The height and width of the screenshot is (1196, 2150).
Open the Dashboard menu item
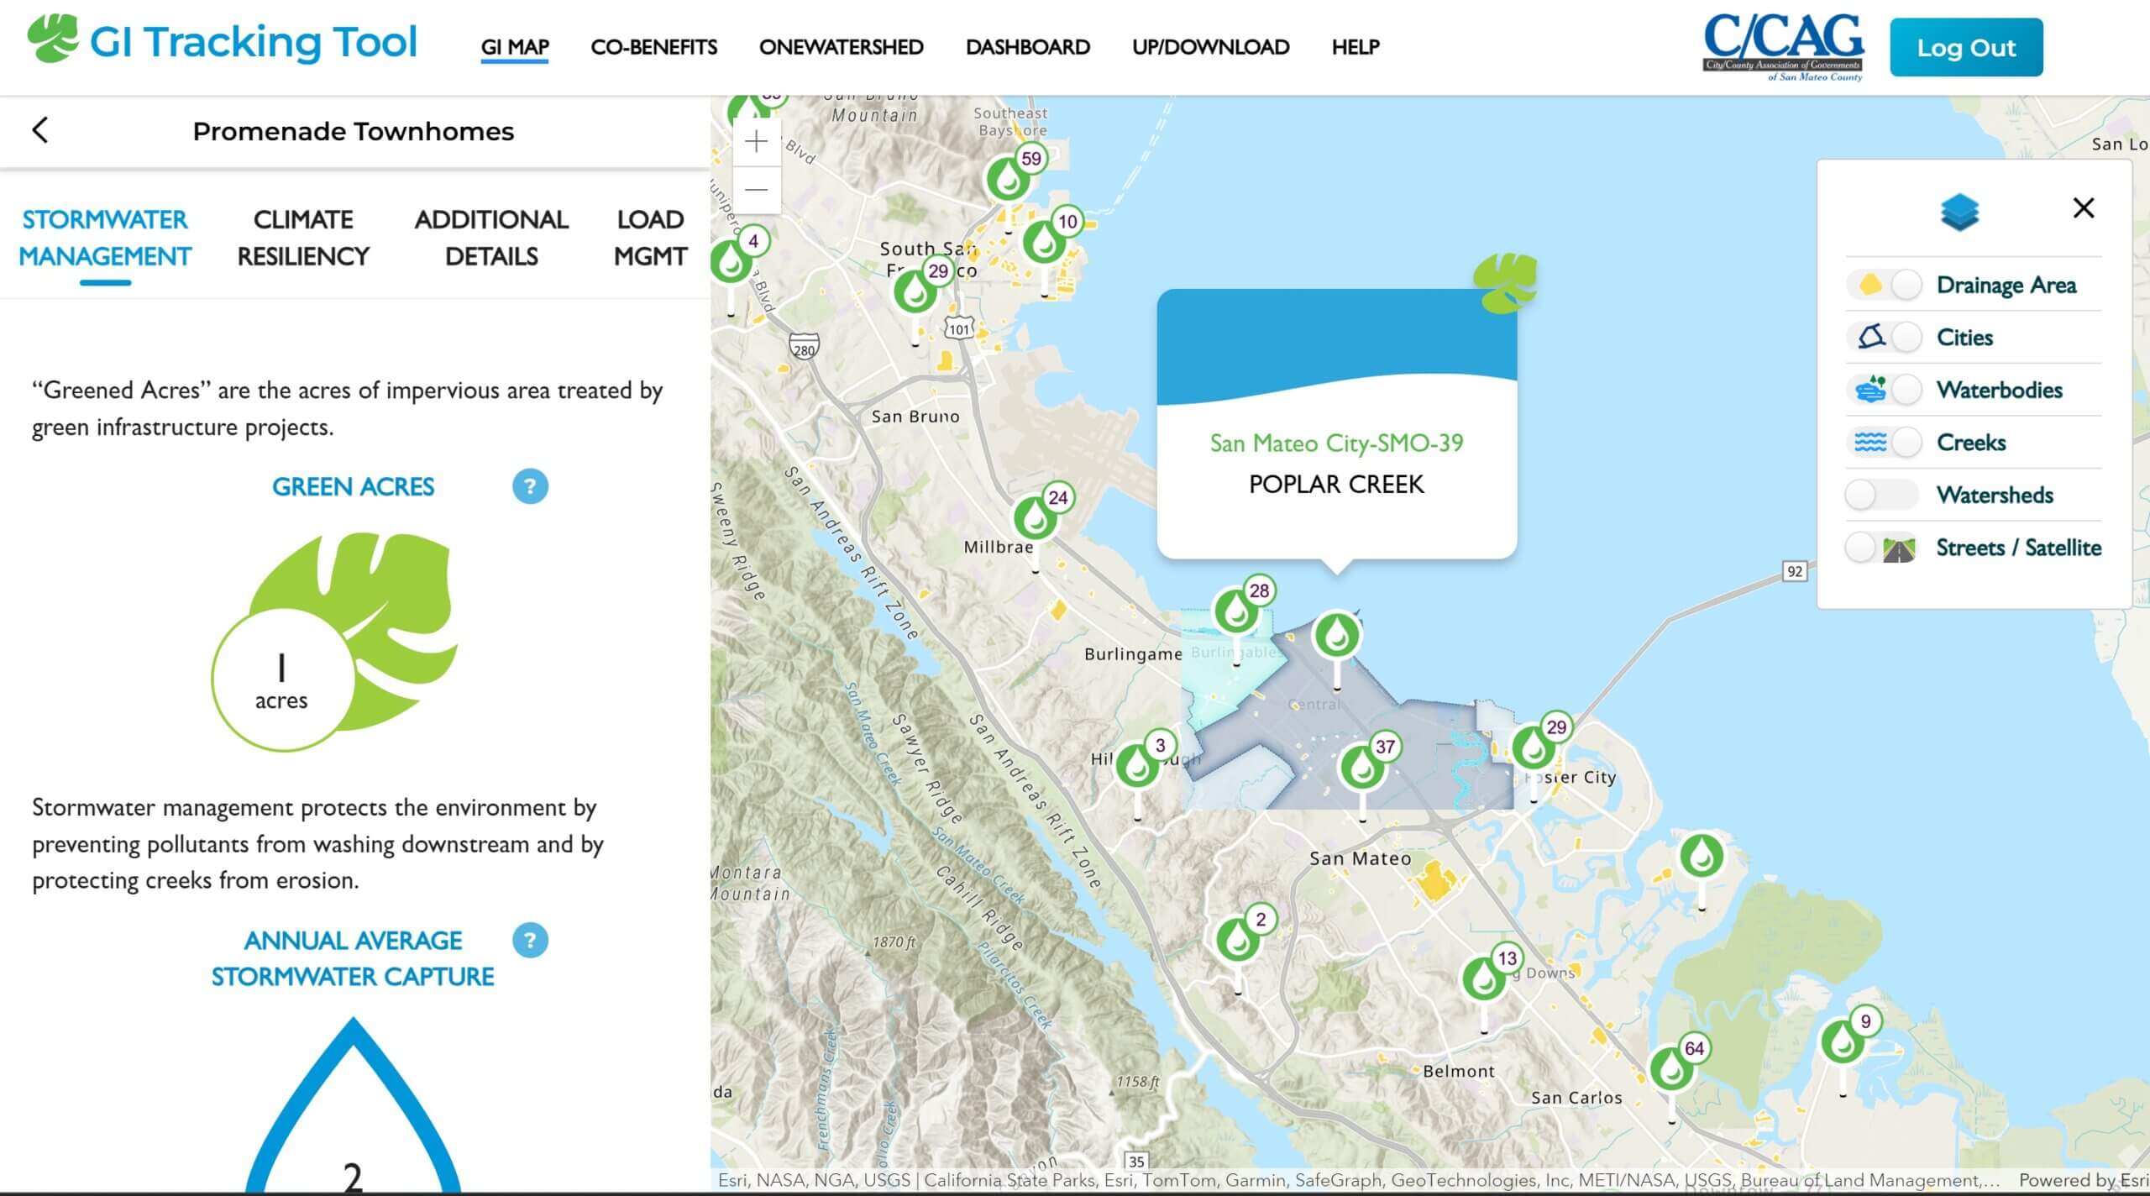[1027, 48]
